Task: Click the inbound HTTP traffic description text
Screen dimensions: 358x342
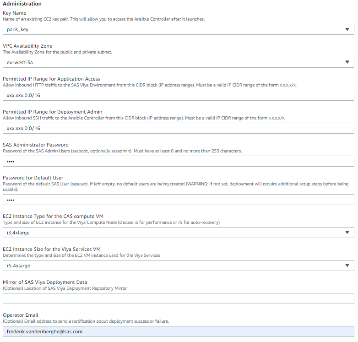Action: [150, 85]
